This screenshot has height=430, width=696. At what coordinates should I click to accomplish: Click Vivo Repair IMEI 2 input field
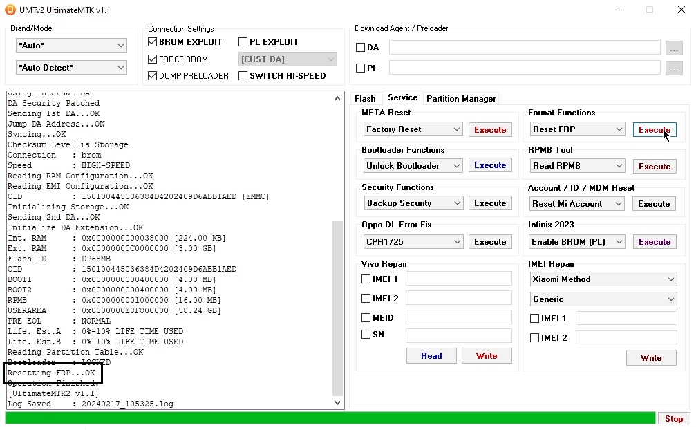(x=458, y=298)
